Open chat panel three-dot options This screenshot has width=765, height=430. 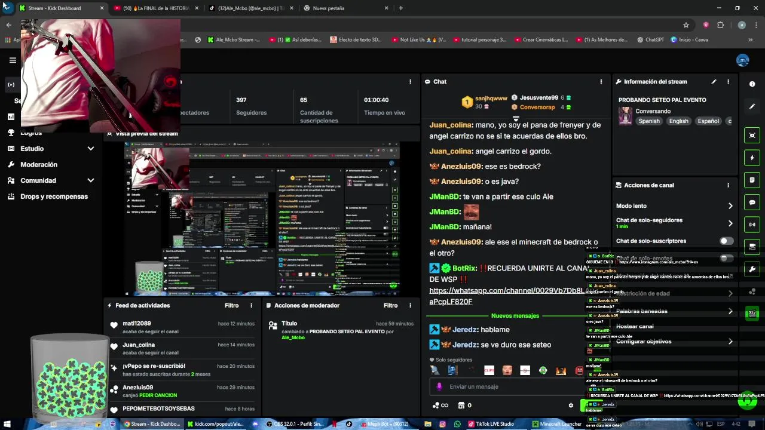[601, 82]
